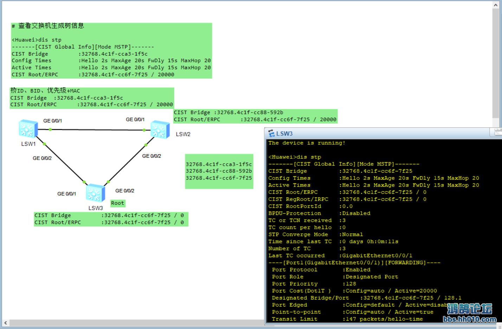Click the GE 0/0/2 label below LSW2
Viewport: 502px width, 329px height.
pyautogui.click(x=152, y=156)
